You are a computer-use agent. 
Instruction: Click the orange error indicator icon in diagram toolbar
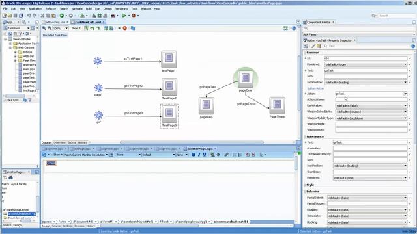tap(124, 28)
